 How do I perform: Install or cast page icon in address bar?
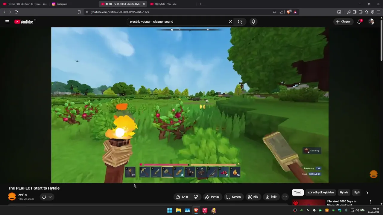click(274, 12)
